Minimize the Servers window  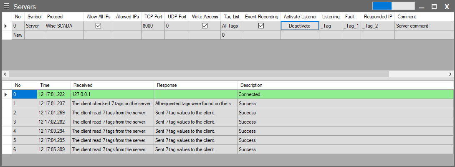[x=422, y=7]
